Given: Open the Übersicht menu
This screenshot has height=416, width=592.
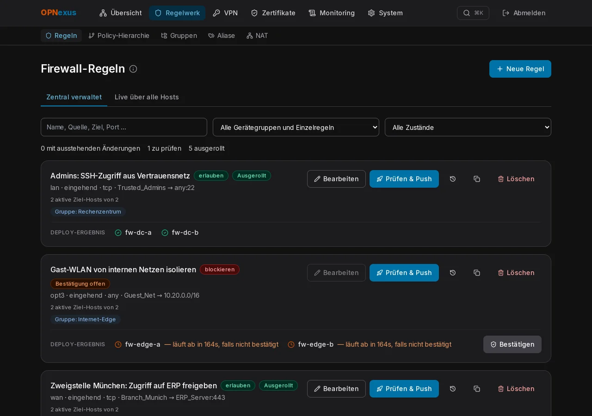Looking at the screenshot, I should coord(120,13).
